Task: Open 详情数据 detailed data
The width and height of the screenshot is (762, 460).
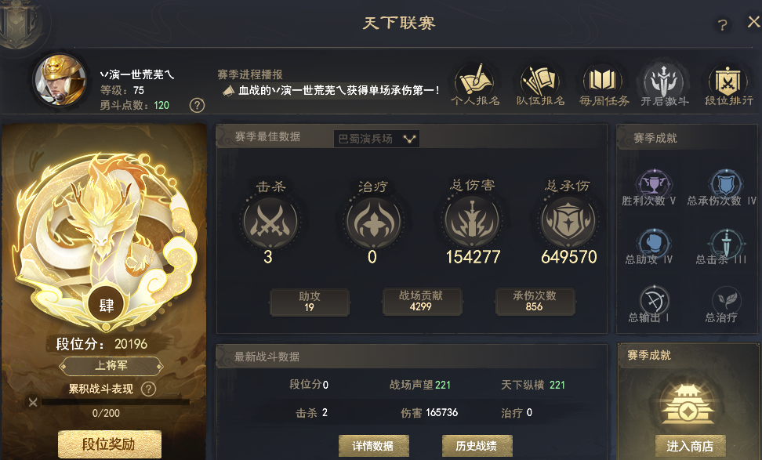Action: click(374, 446)
